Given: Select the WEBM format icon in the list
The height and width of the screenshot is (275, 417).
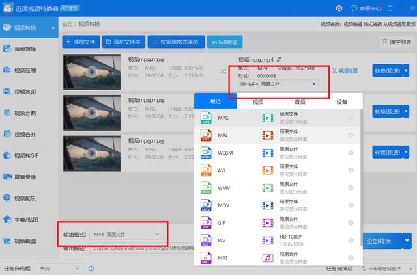Looking at the screenshot, I should (x=206, y=153).
